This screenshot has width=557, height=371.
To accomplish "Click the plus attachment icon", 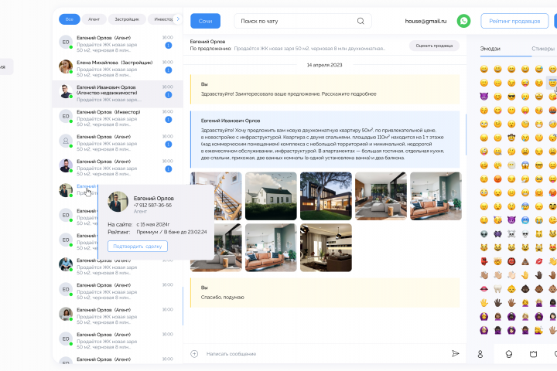I will point(194,353).
